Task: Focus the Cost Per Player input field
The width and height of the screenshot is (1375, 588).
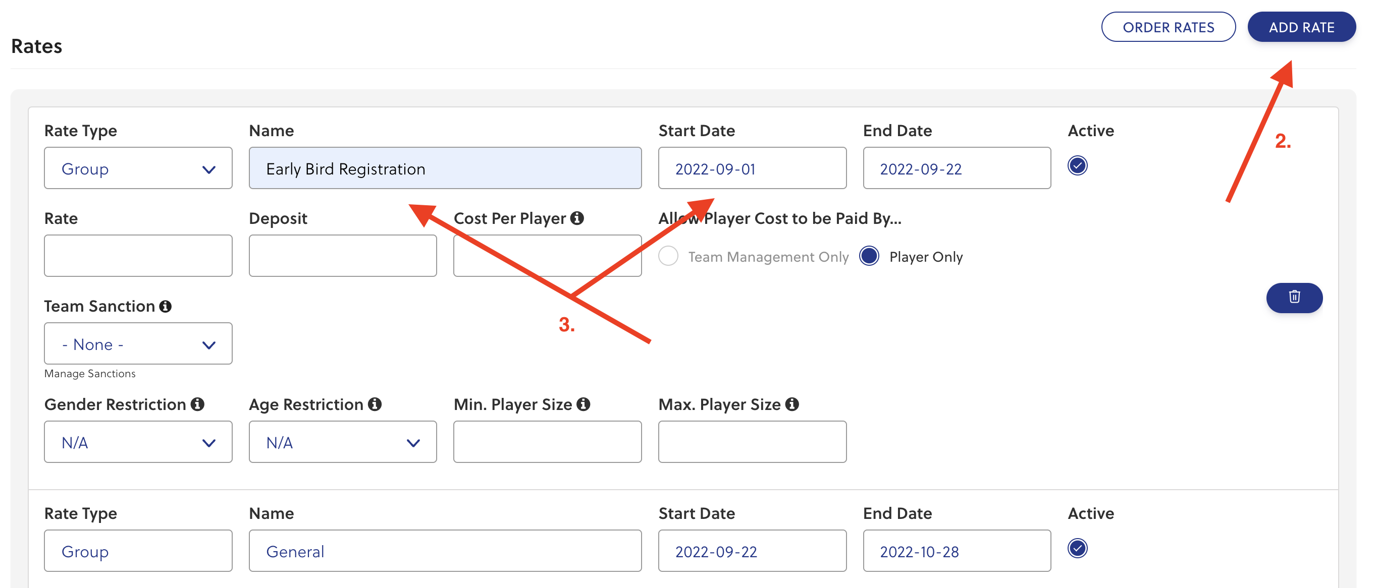Action: click(x=548, y=255)
